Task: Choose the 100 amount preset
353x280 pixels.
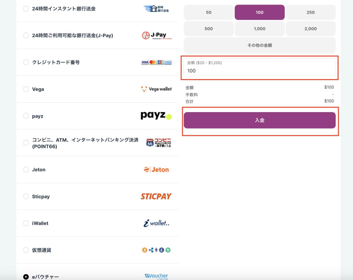Action: 260,12
